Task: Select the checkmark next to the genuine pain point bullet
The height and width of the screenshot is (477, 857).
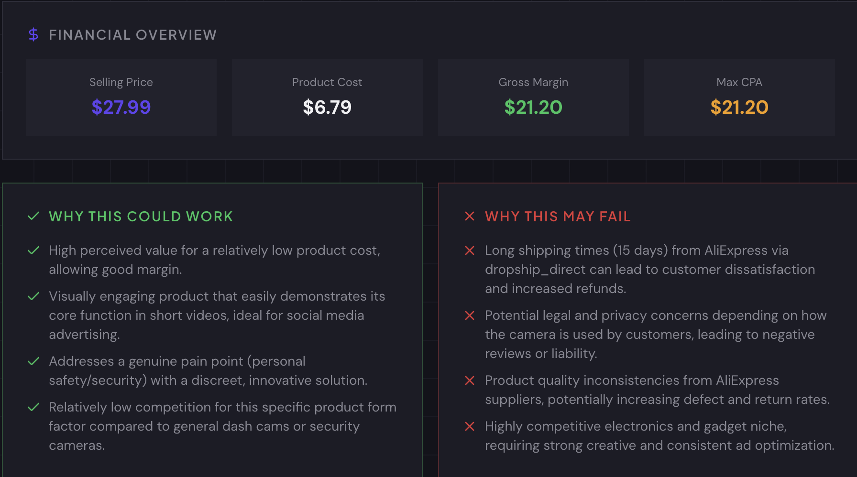Action: click(33, 361)
